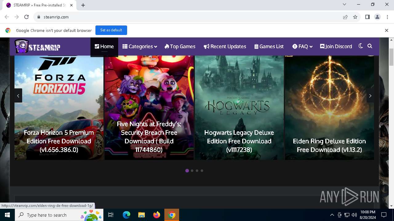
Task: Open a new browser tab
Action: pos(83,5)
